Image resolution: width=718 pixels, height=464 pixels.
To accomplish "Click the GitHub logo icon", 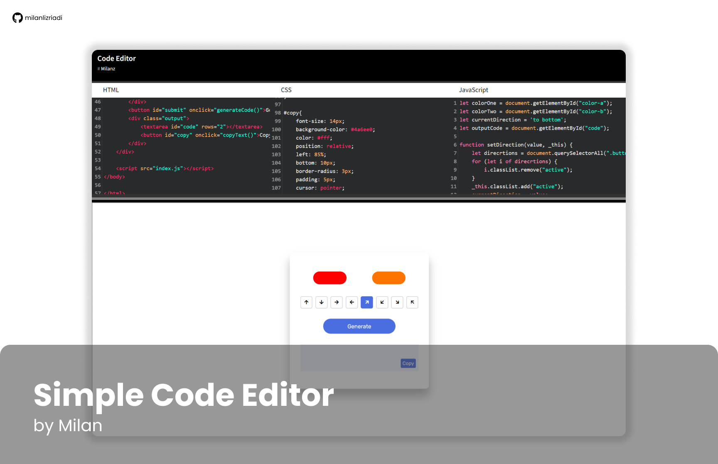I will pos(17,18).
